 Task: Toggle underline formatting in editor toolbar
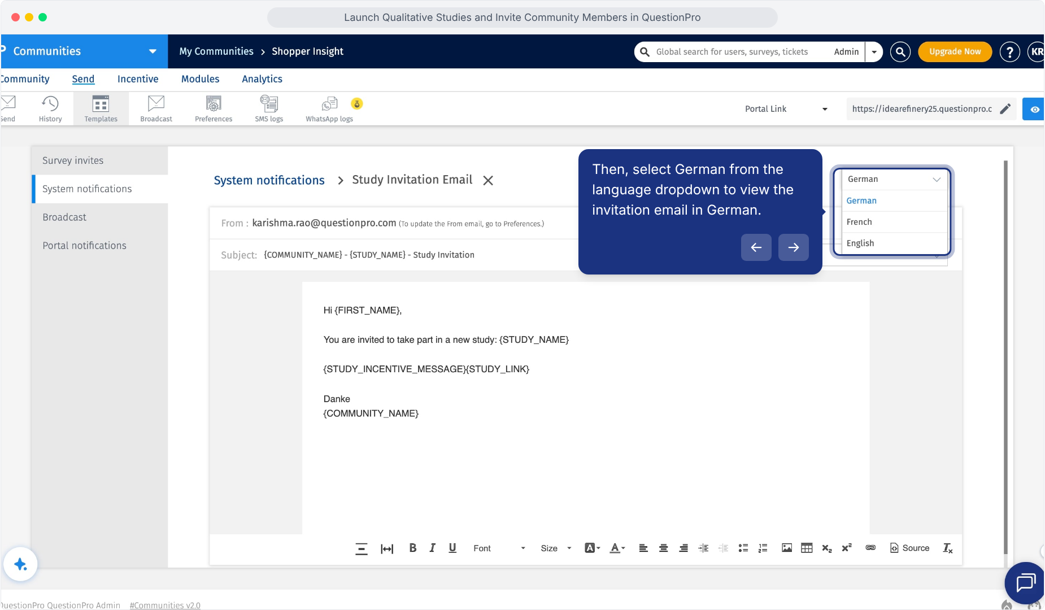(452, 548)
